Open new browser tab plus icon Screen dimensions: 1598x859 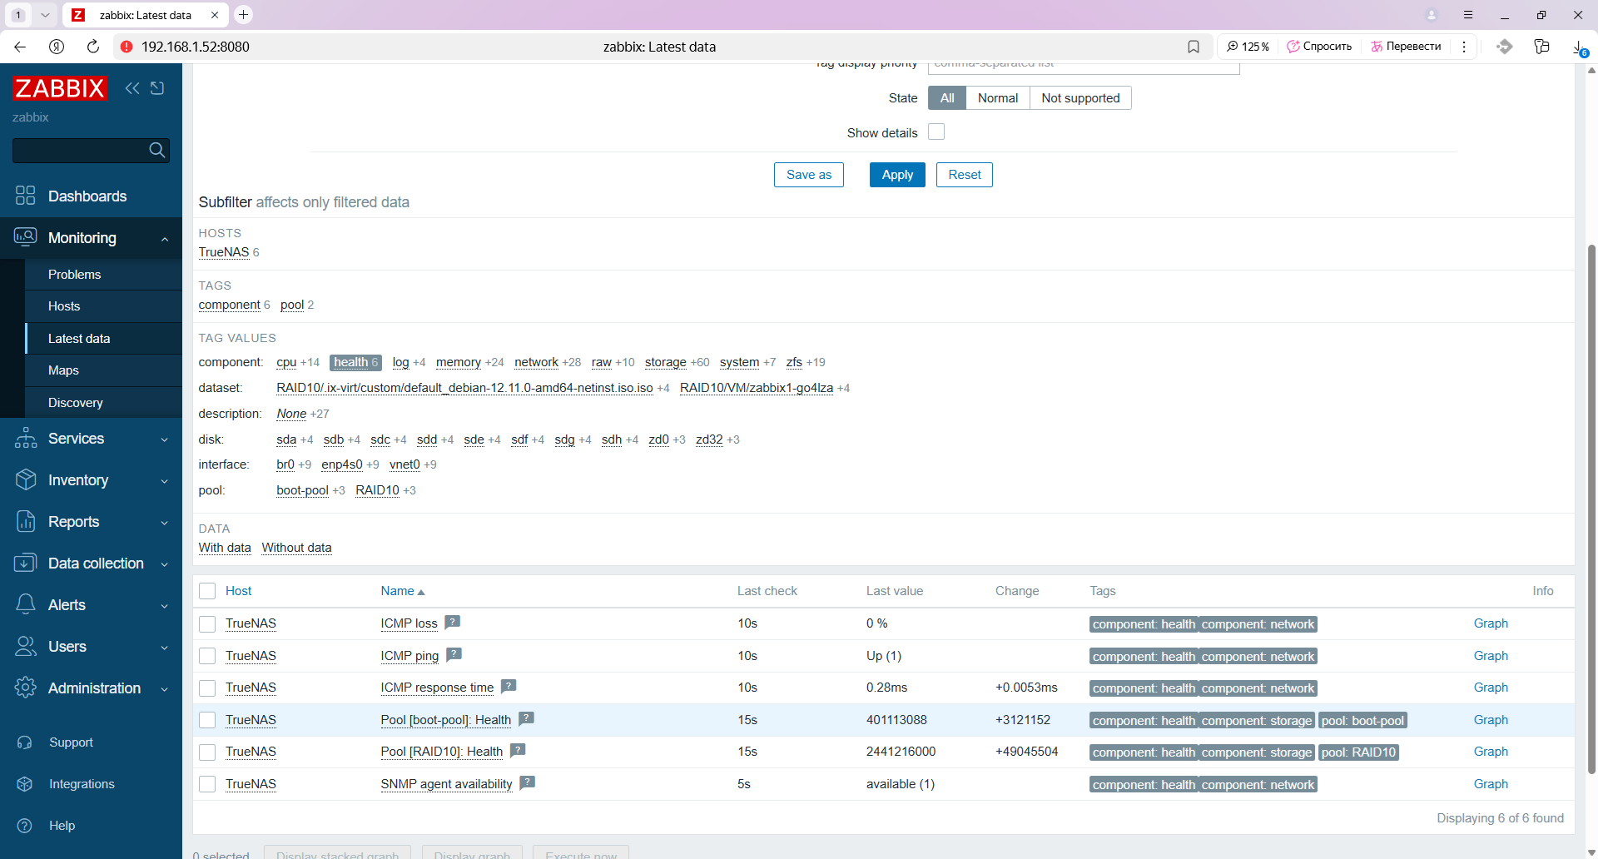click(x=243, y=14)
